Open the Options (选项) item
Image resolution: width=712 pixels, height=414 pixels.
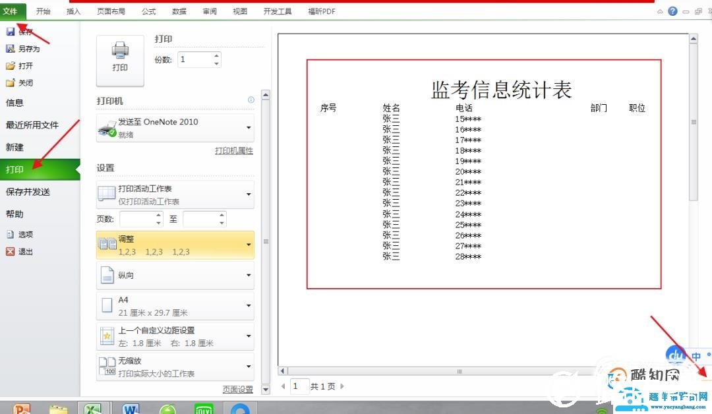tap(20, 234)
